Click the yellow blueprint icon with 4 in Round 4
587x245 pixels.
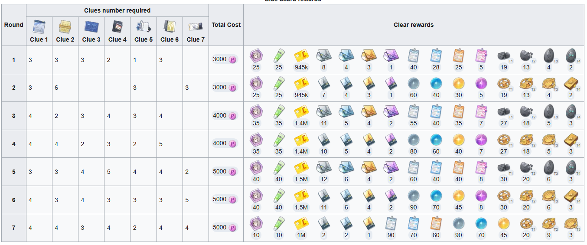coord(369,140)
